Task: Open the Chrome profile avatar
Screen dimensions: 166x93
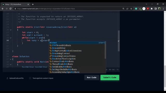Action: click(x=160, y=9)
